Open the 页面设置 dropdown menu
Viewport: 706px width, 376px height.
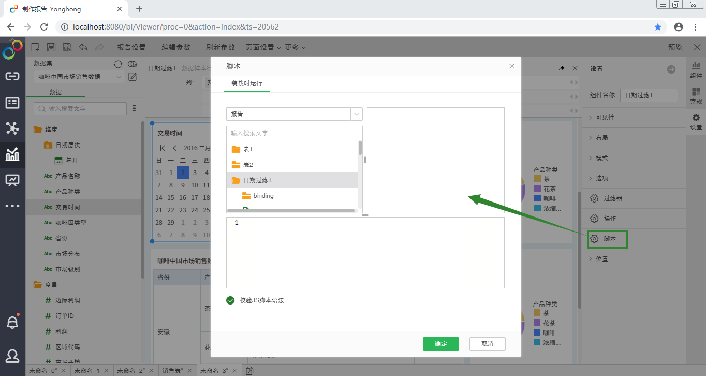tap(263, 47)
